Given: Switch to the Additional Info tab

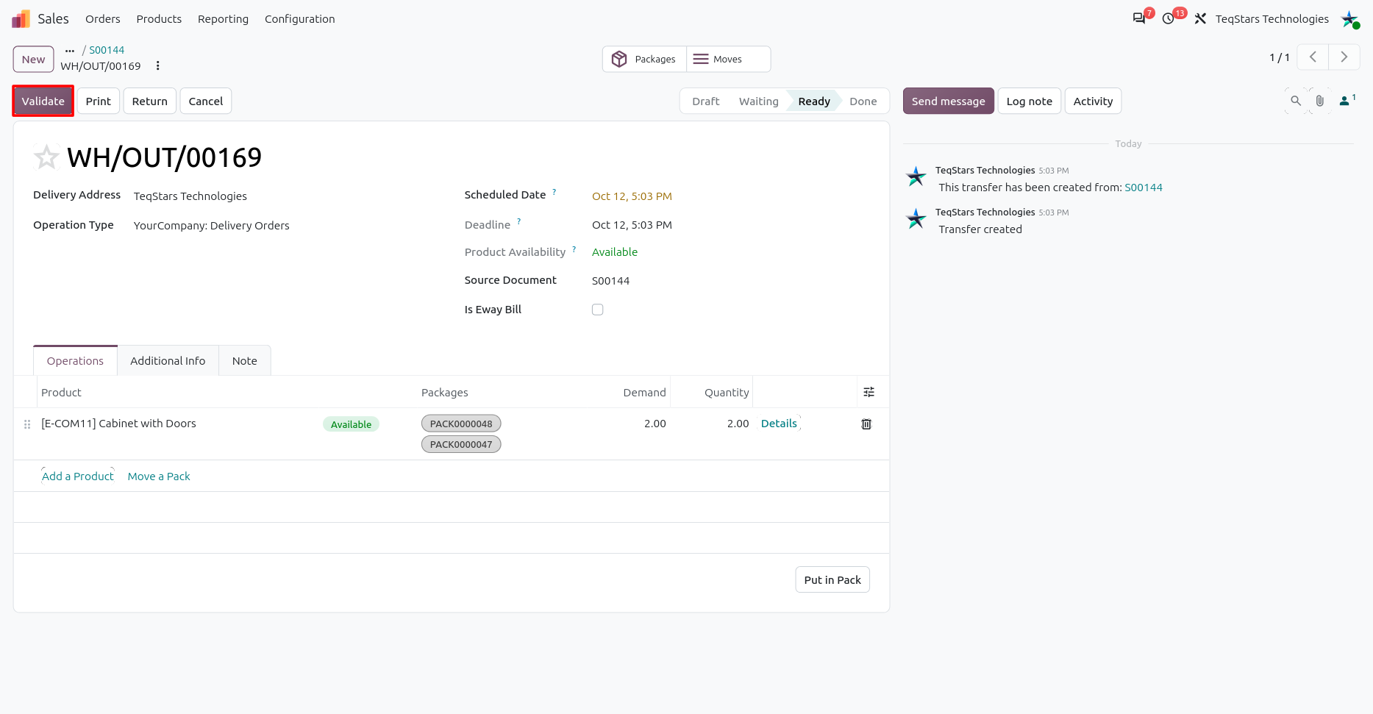Looking at the screenshot, I should [x=168, y=361].
